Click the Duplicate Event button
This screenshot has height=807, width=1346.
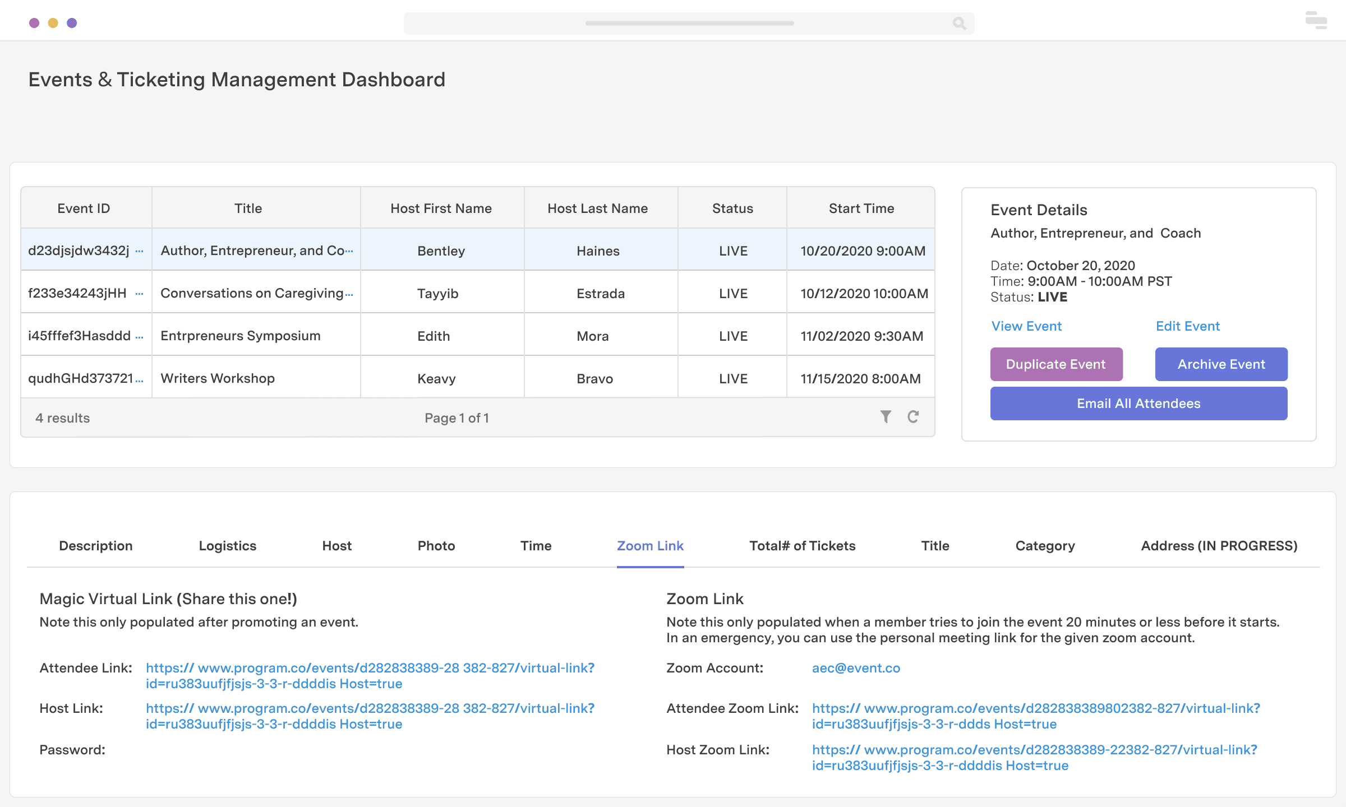[1057, 364]
